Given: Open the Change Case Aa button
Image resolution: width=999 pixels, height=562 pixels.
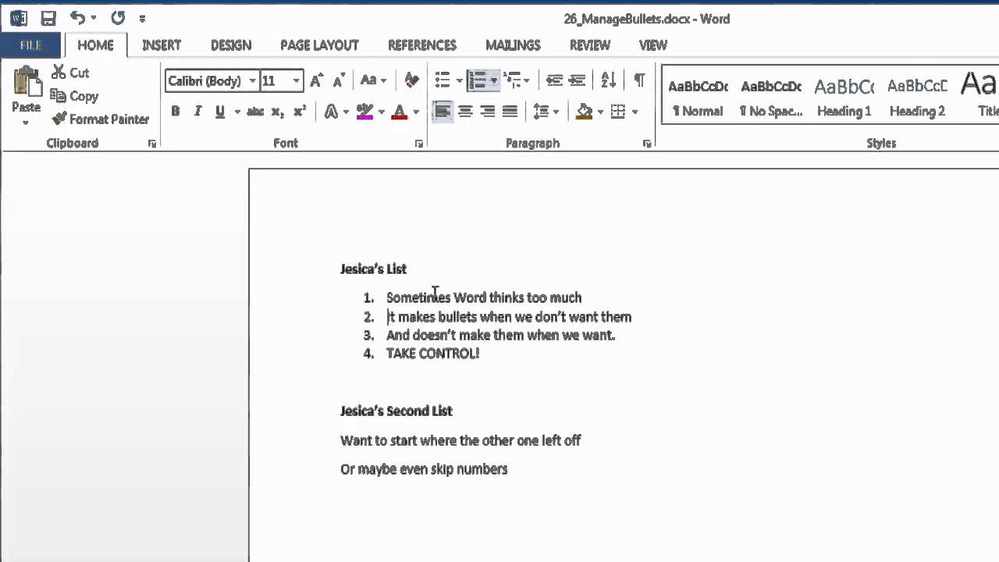Looking at the screenshot, I should point(373,80).
